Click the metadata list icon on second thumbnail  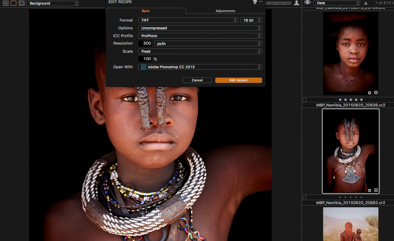(376, 190)
